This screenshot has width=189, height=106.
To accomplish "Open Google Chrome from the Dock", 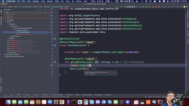I will click(x=62, y=102).
